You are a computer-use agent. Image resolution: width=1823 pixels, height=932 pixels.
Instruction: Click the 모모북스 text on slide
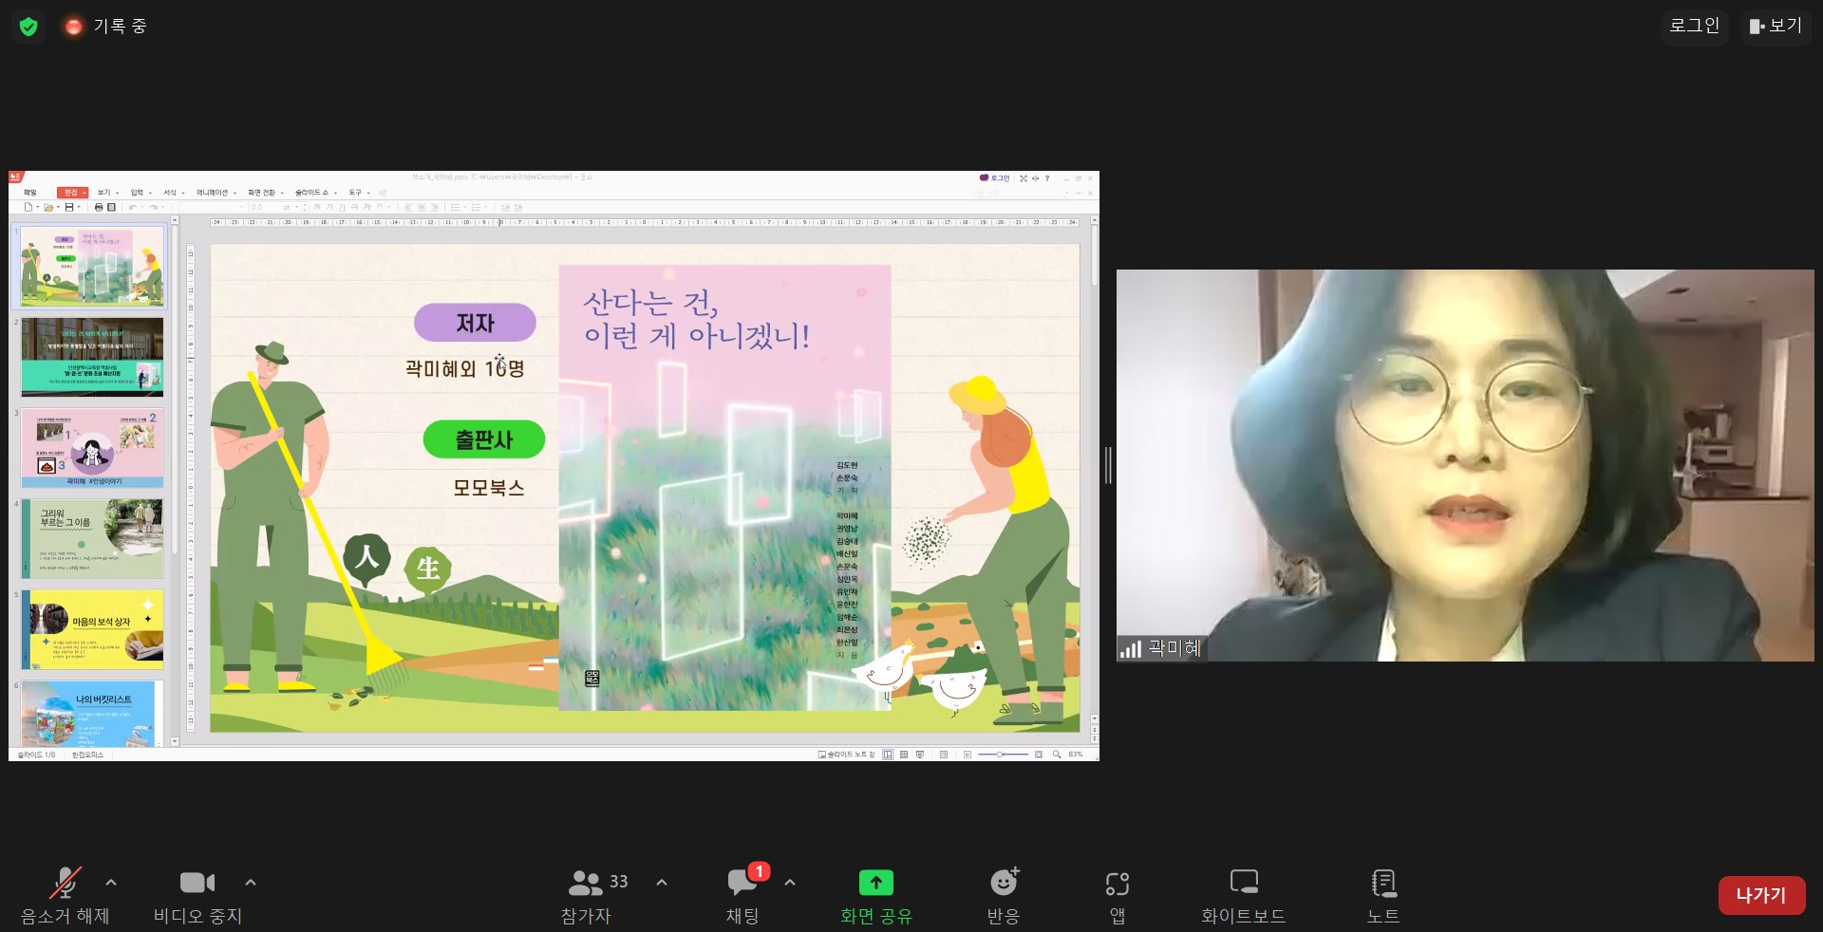(489, 488)
